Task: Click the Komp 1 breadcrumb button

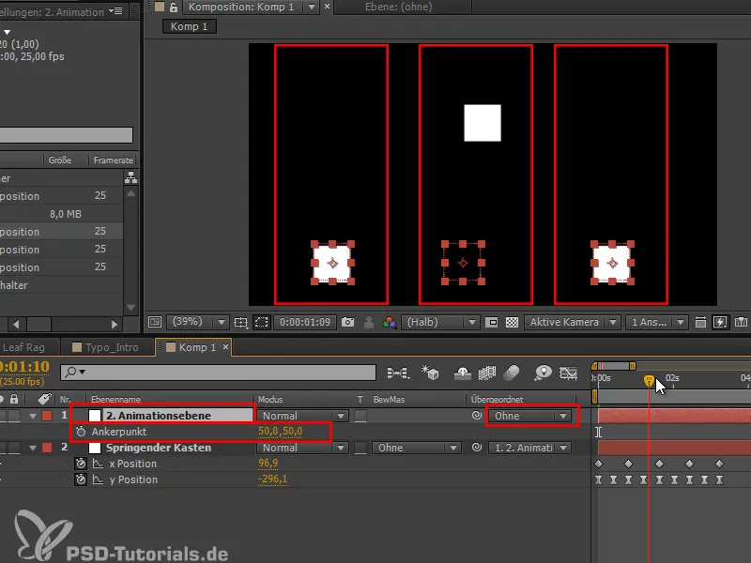Action: tap(190, 26)
